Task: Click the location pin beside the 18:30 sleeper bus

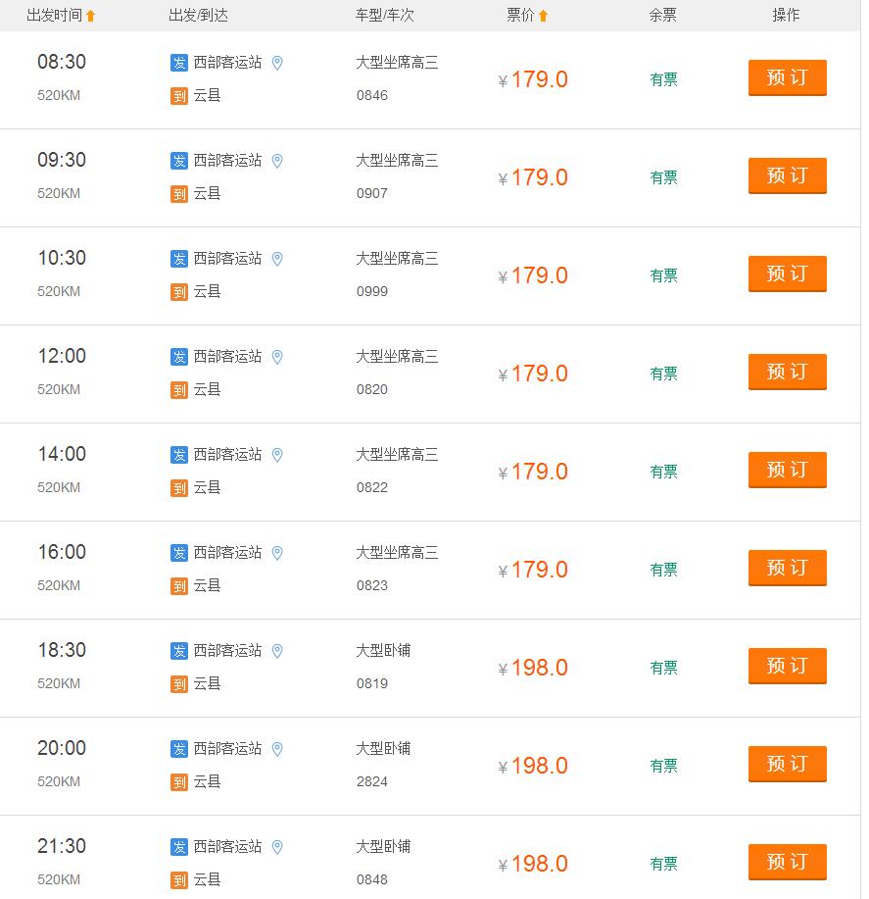Action: [x=277, y=651]
